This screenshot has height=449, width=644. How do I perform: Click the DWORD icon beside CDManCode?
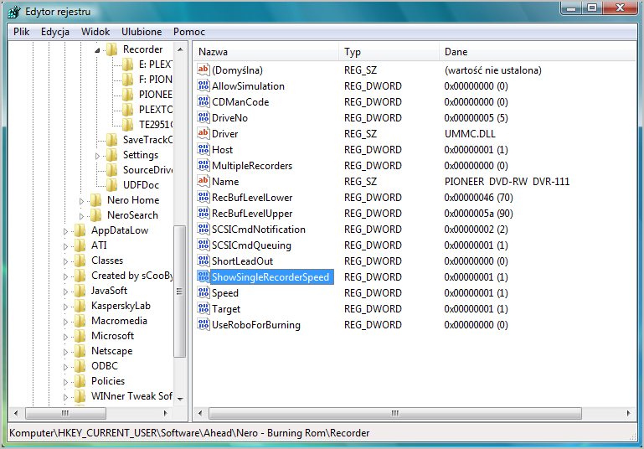coord(203,101)
